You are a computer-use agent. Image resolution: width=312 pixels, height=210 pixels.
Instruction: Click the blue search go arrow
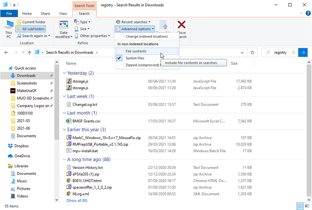click(303, 52)
